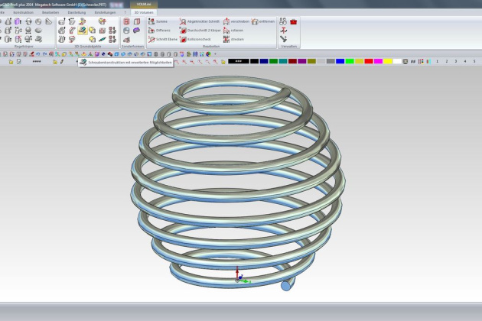Run the Kollisionscheck tool
482x321 pixels.
point(183,39)
